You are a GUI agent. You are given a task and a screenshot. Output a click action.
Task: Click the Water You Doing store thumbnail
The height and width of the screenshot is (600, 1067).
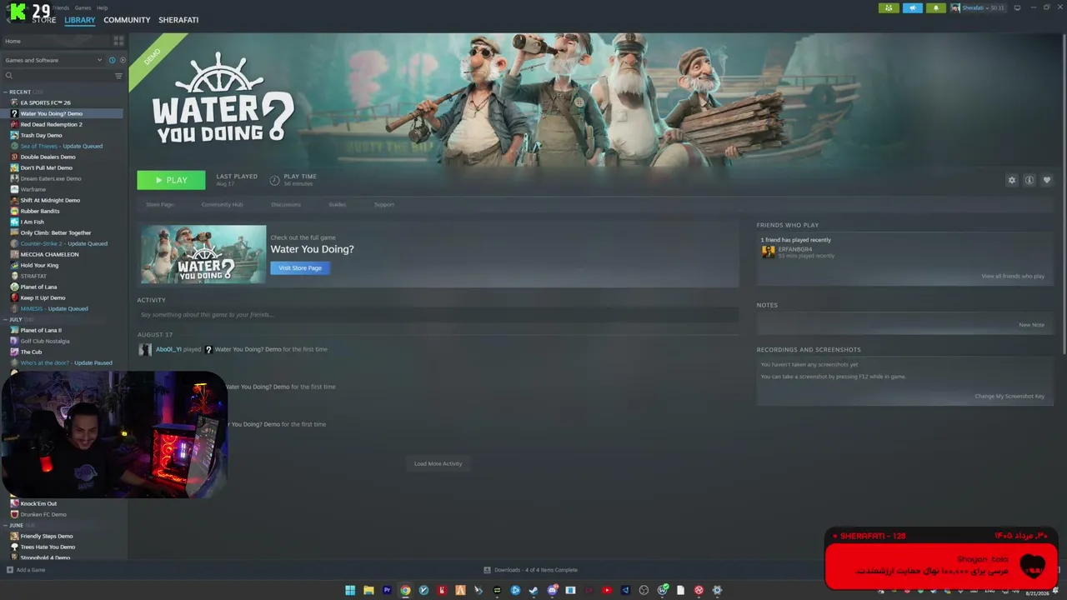pyautogui.click(x=203, y=254)
